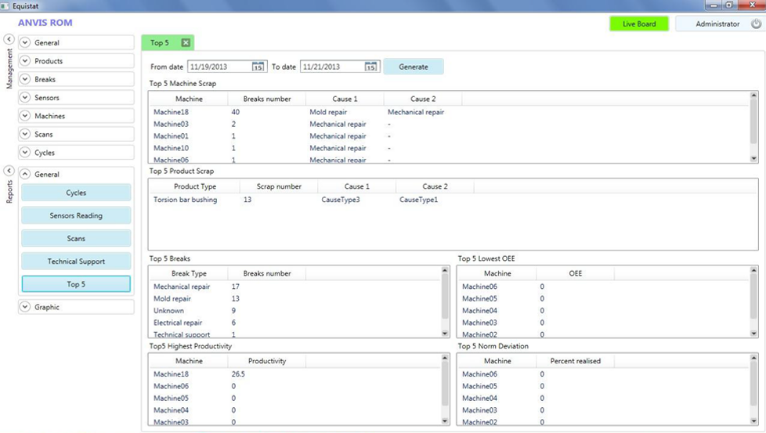Select Machine04 row in Top 5 Lowest OEE
Screen dimensions: 766x433
point(604,311)
